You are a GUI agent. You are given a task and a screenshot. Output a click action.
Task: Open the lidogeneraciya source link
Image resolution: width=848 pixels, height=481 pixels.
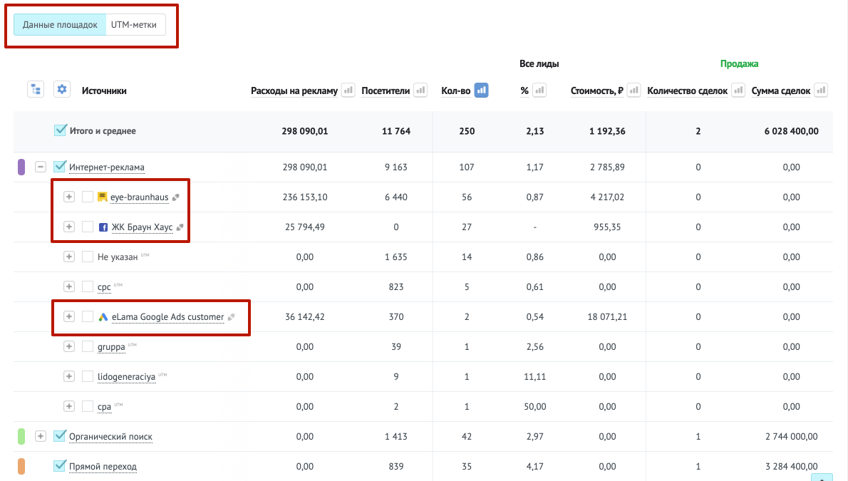pyautogui.click(x=127, y=376)
